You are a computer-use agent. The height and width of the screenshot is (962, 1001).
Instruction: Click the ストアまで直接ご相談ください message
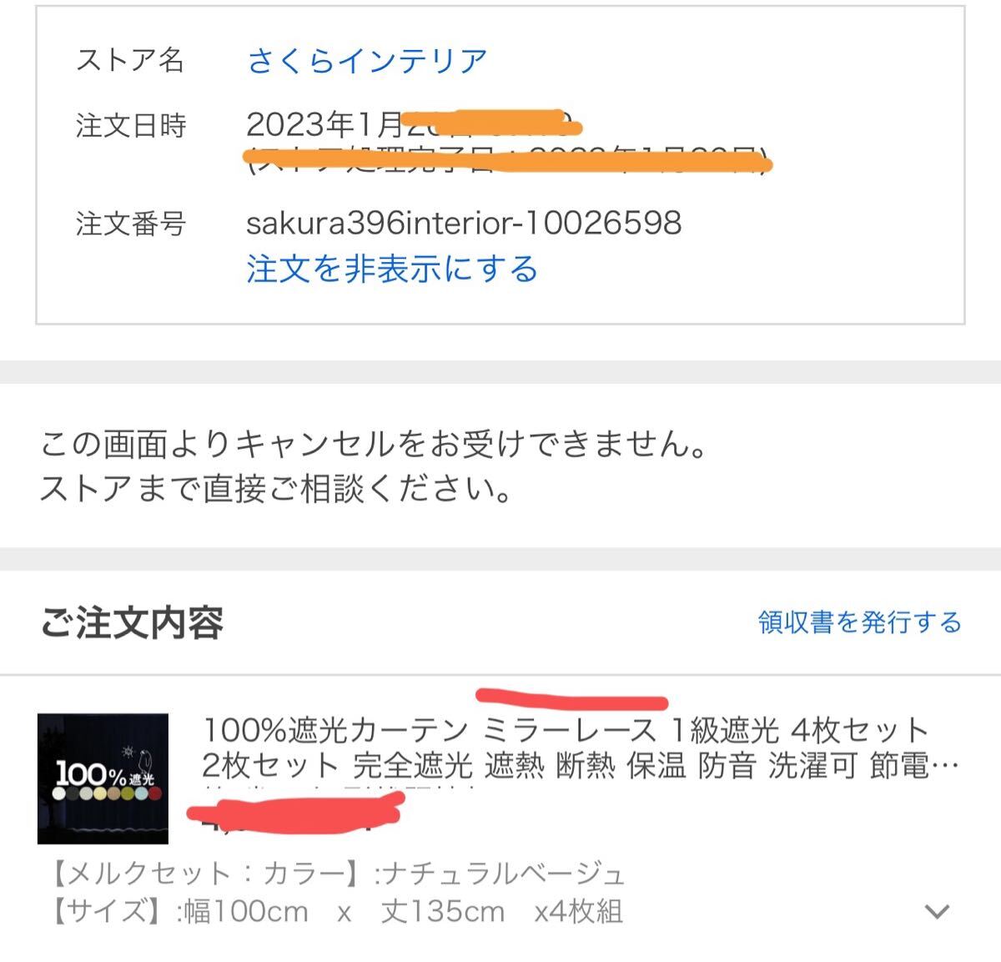click(x=277, y=489)
